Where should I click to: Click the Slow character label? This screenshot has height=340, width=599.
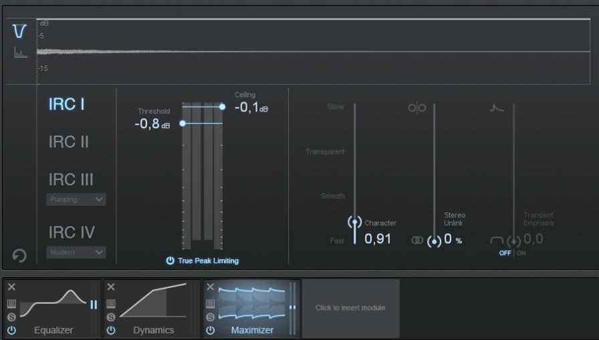point(336,107)
